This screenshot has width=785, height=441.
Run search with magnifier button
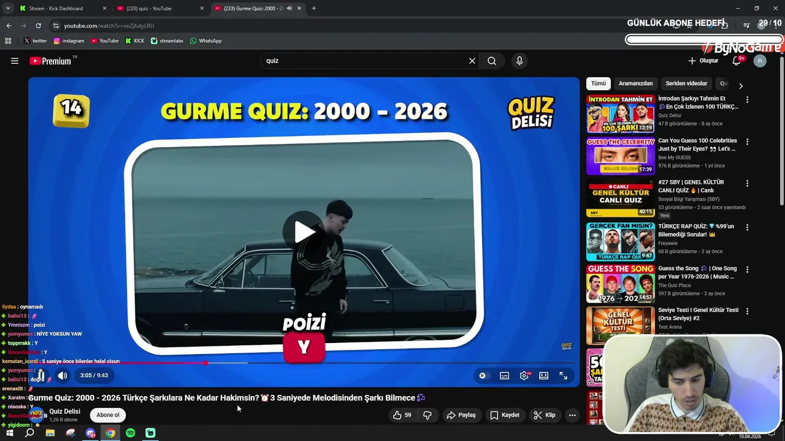(492, 61)
